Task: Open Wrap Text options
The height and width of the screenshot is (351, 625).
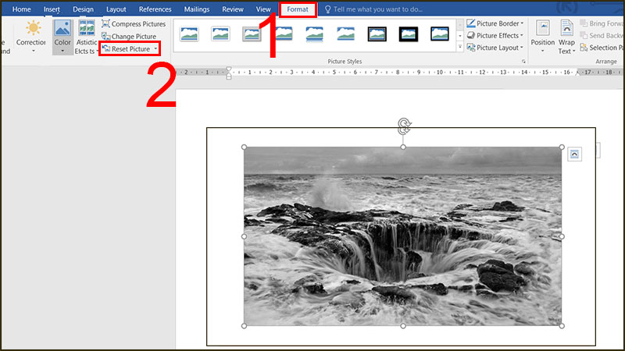Action: click(566, 37)
